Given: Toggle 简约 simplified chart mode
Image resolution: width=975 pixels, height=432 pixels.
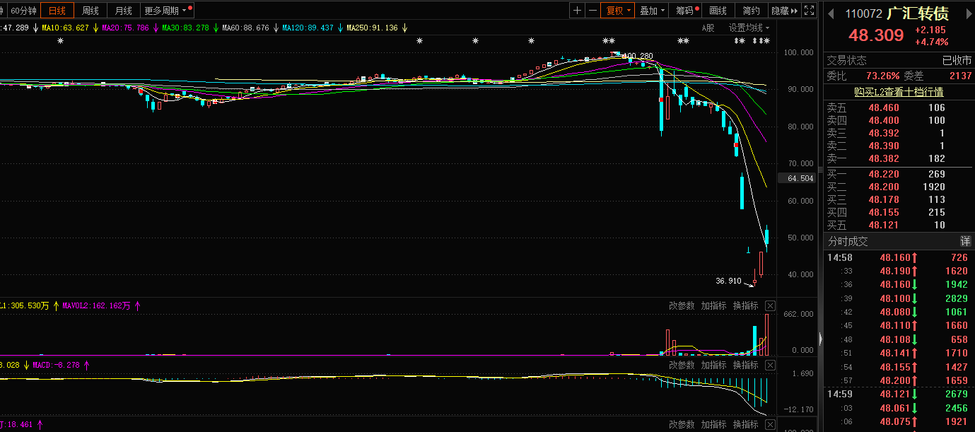Looking at the screenshot, I should click(x=751, y=11).
